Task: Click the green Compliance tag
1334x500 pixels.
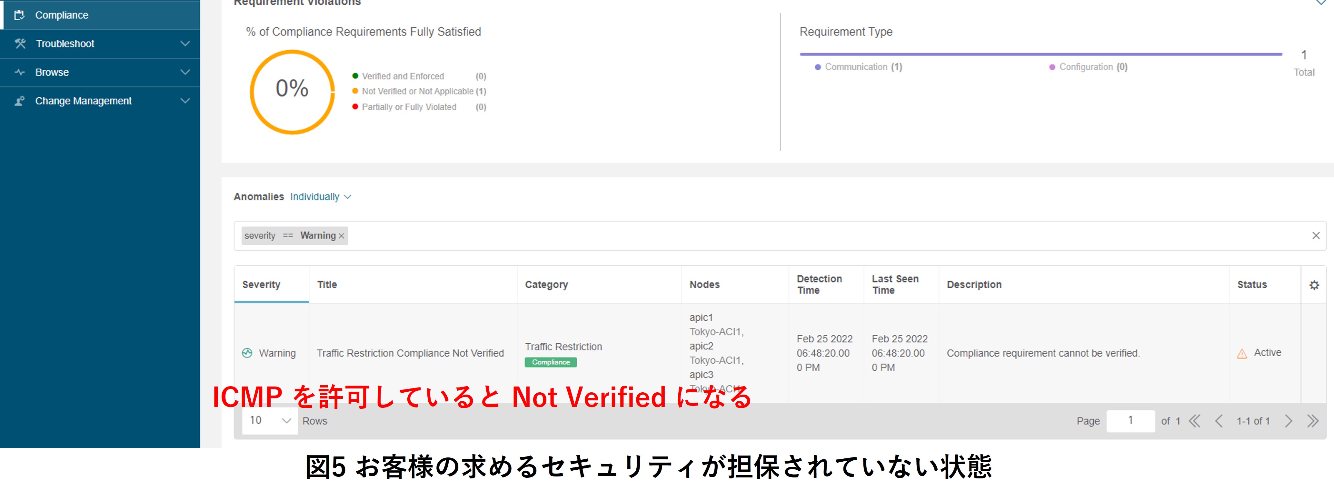Action: (551, 362)
